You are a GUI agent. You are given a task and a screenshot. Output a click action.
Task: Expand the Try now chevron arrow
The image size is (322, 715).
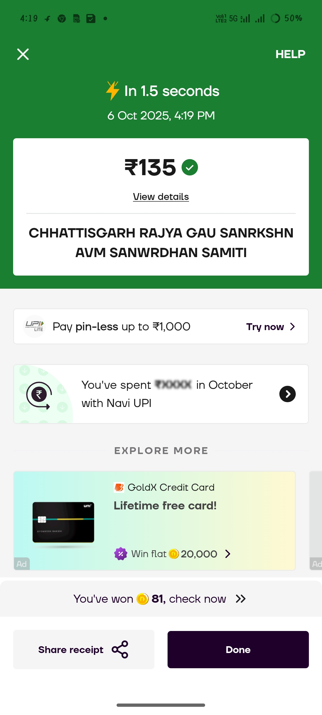click(292, 327)
